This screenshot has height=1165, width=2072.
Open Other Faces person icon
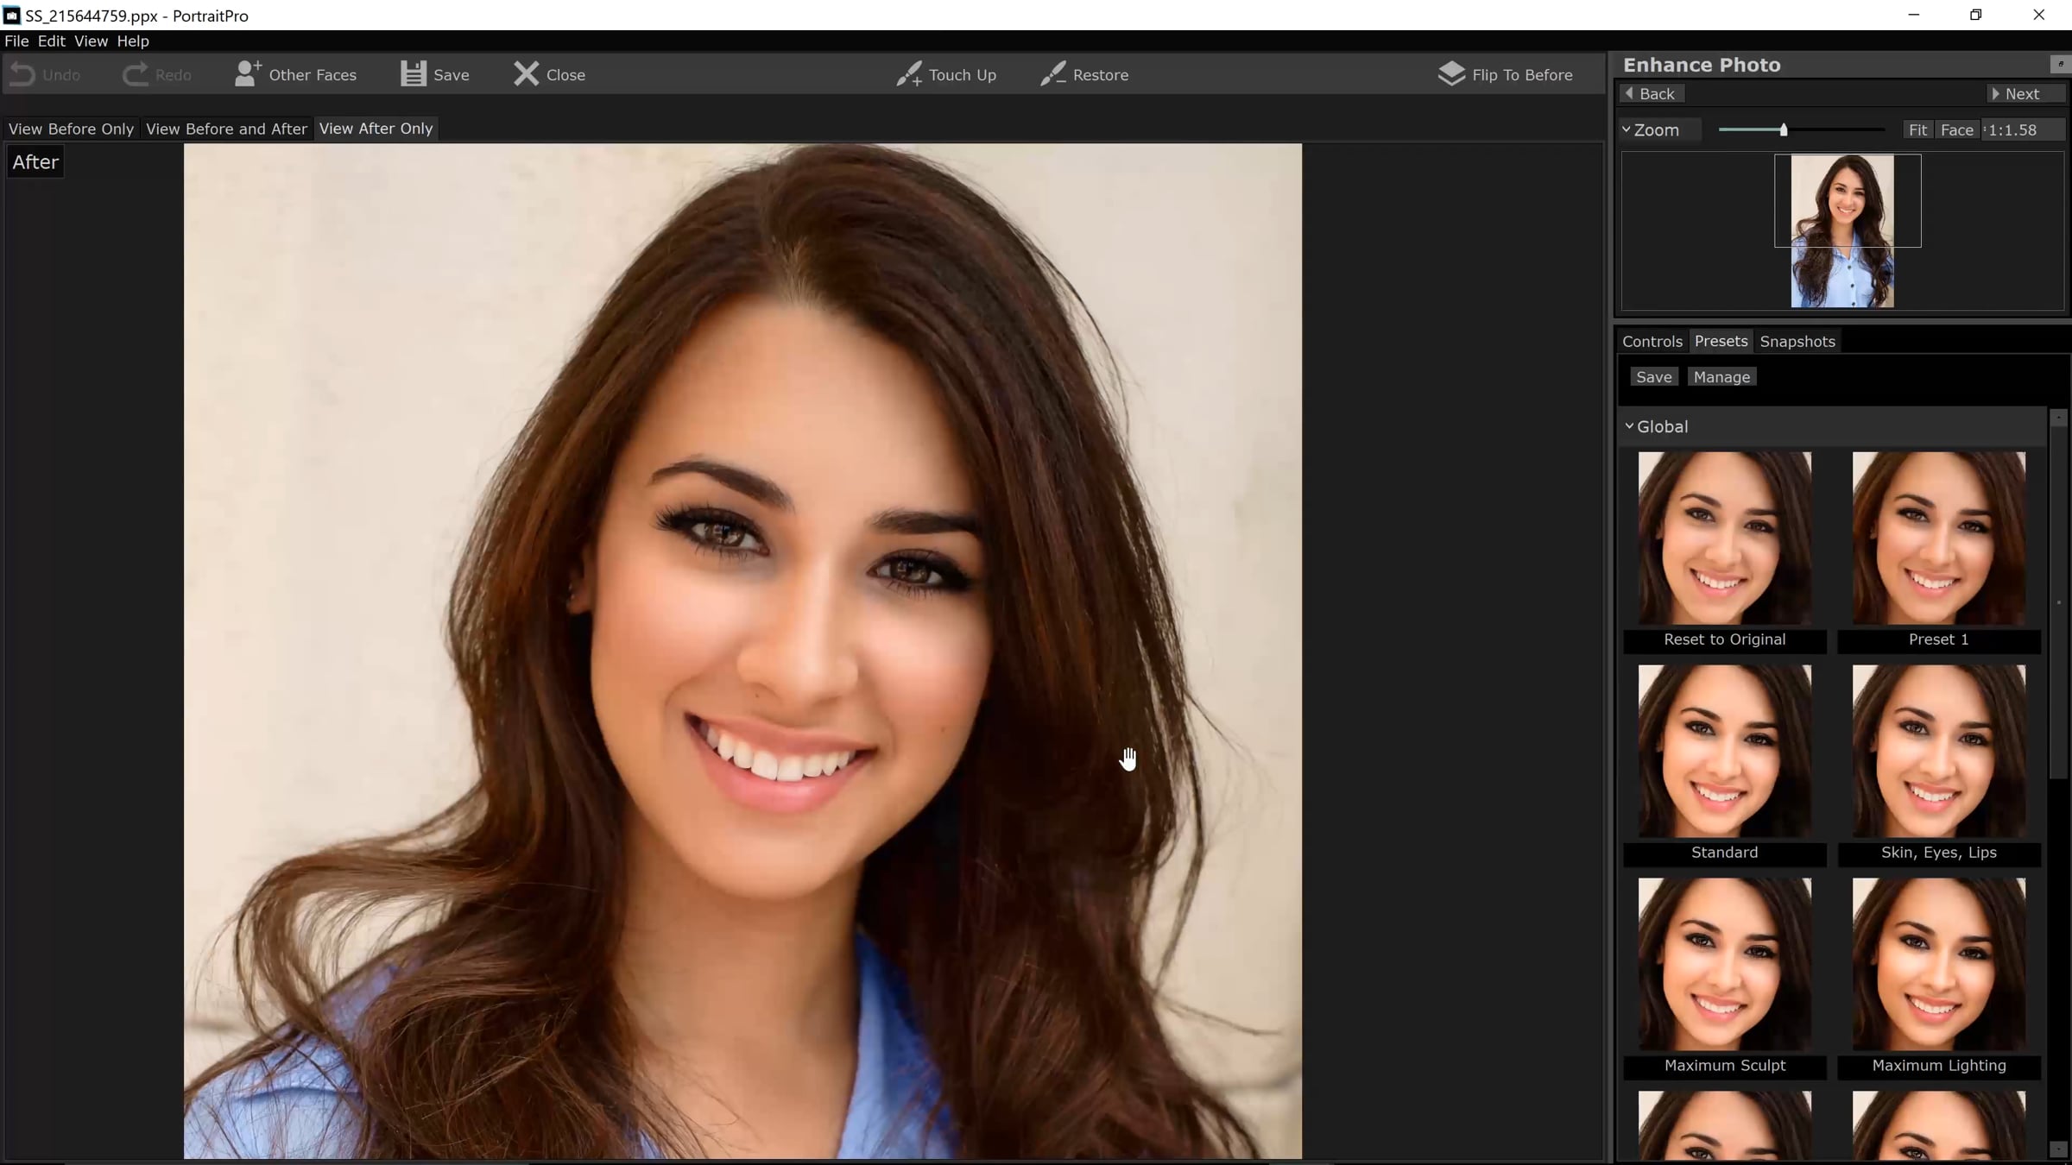(248, 74)
